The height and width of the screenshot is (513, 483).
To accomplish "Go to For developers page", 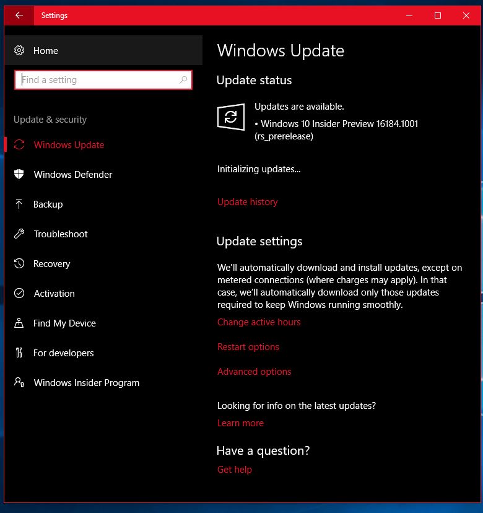I will tap(103, 353).
